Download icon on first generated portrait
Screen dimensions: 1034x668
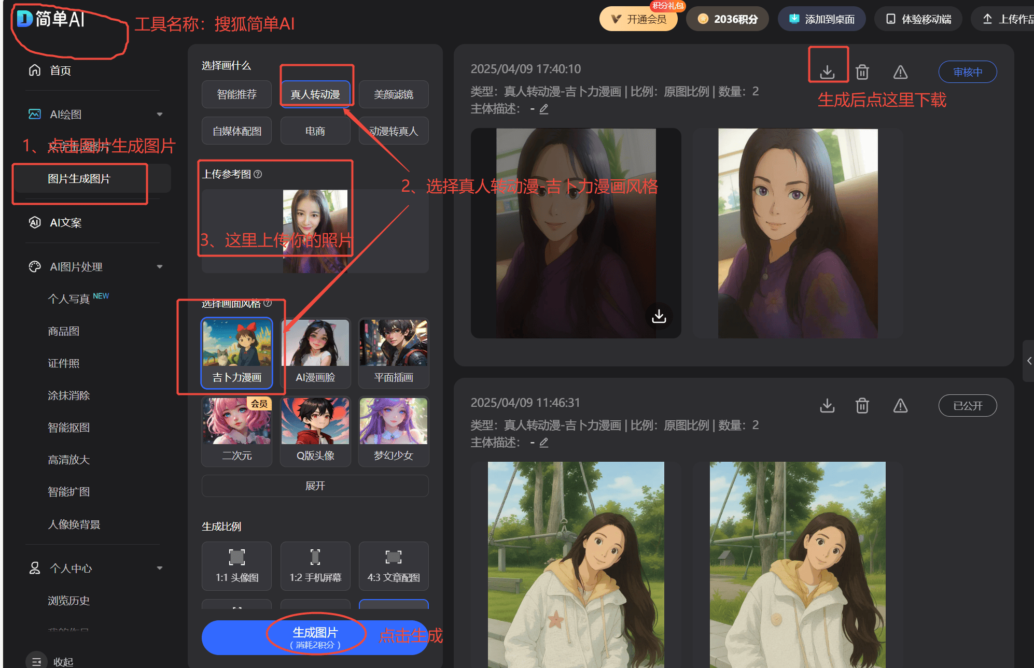[659, 316]
